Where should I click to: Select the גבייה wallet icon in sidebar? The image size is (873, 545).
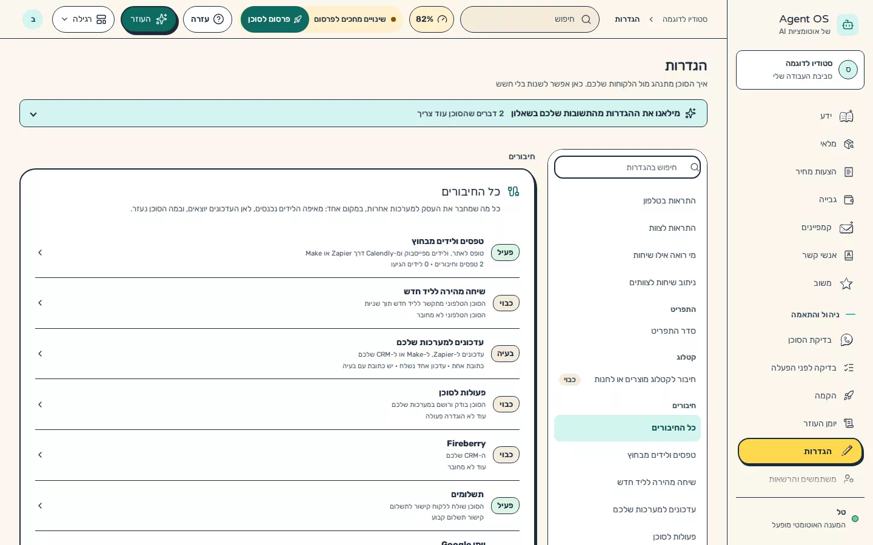pos(848,200)
